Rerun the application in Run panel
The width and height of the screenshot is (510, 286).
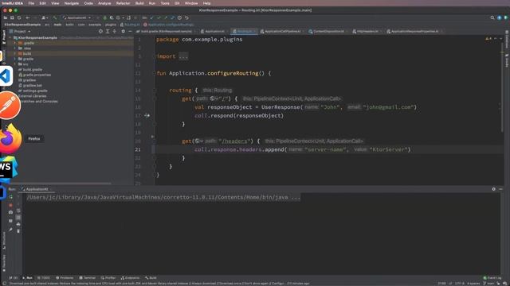click(10, 197)
